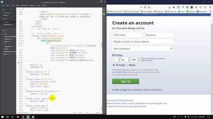Toggle the Firefox sidebar icon

click(x=178, y=7)
